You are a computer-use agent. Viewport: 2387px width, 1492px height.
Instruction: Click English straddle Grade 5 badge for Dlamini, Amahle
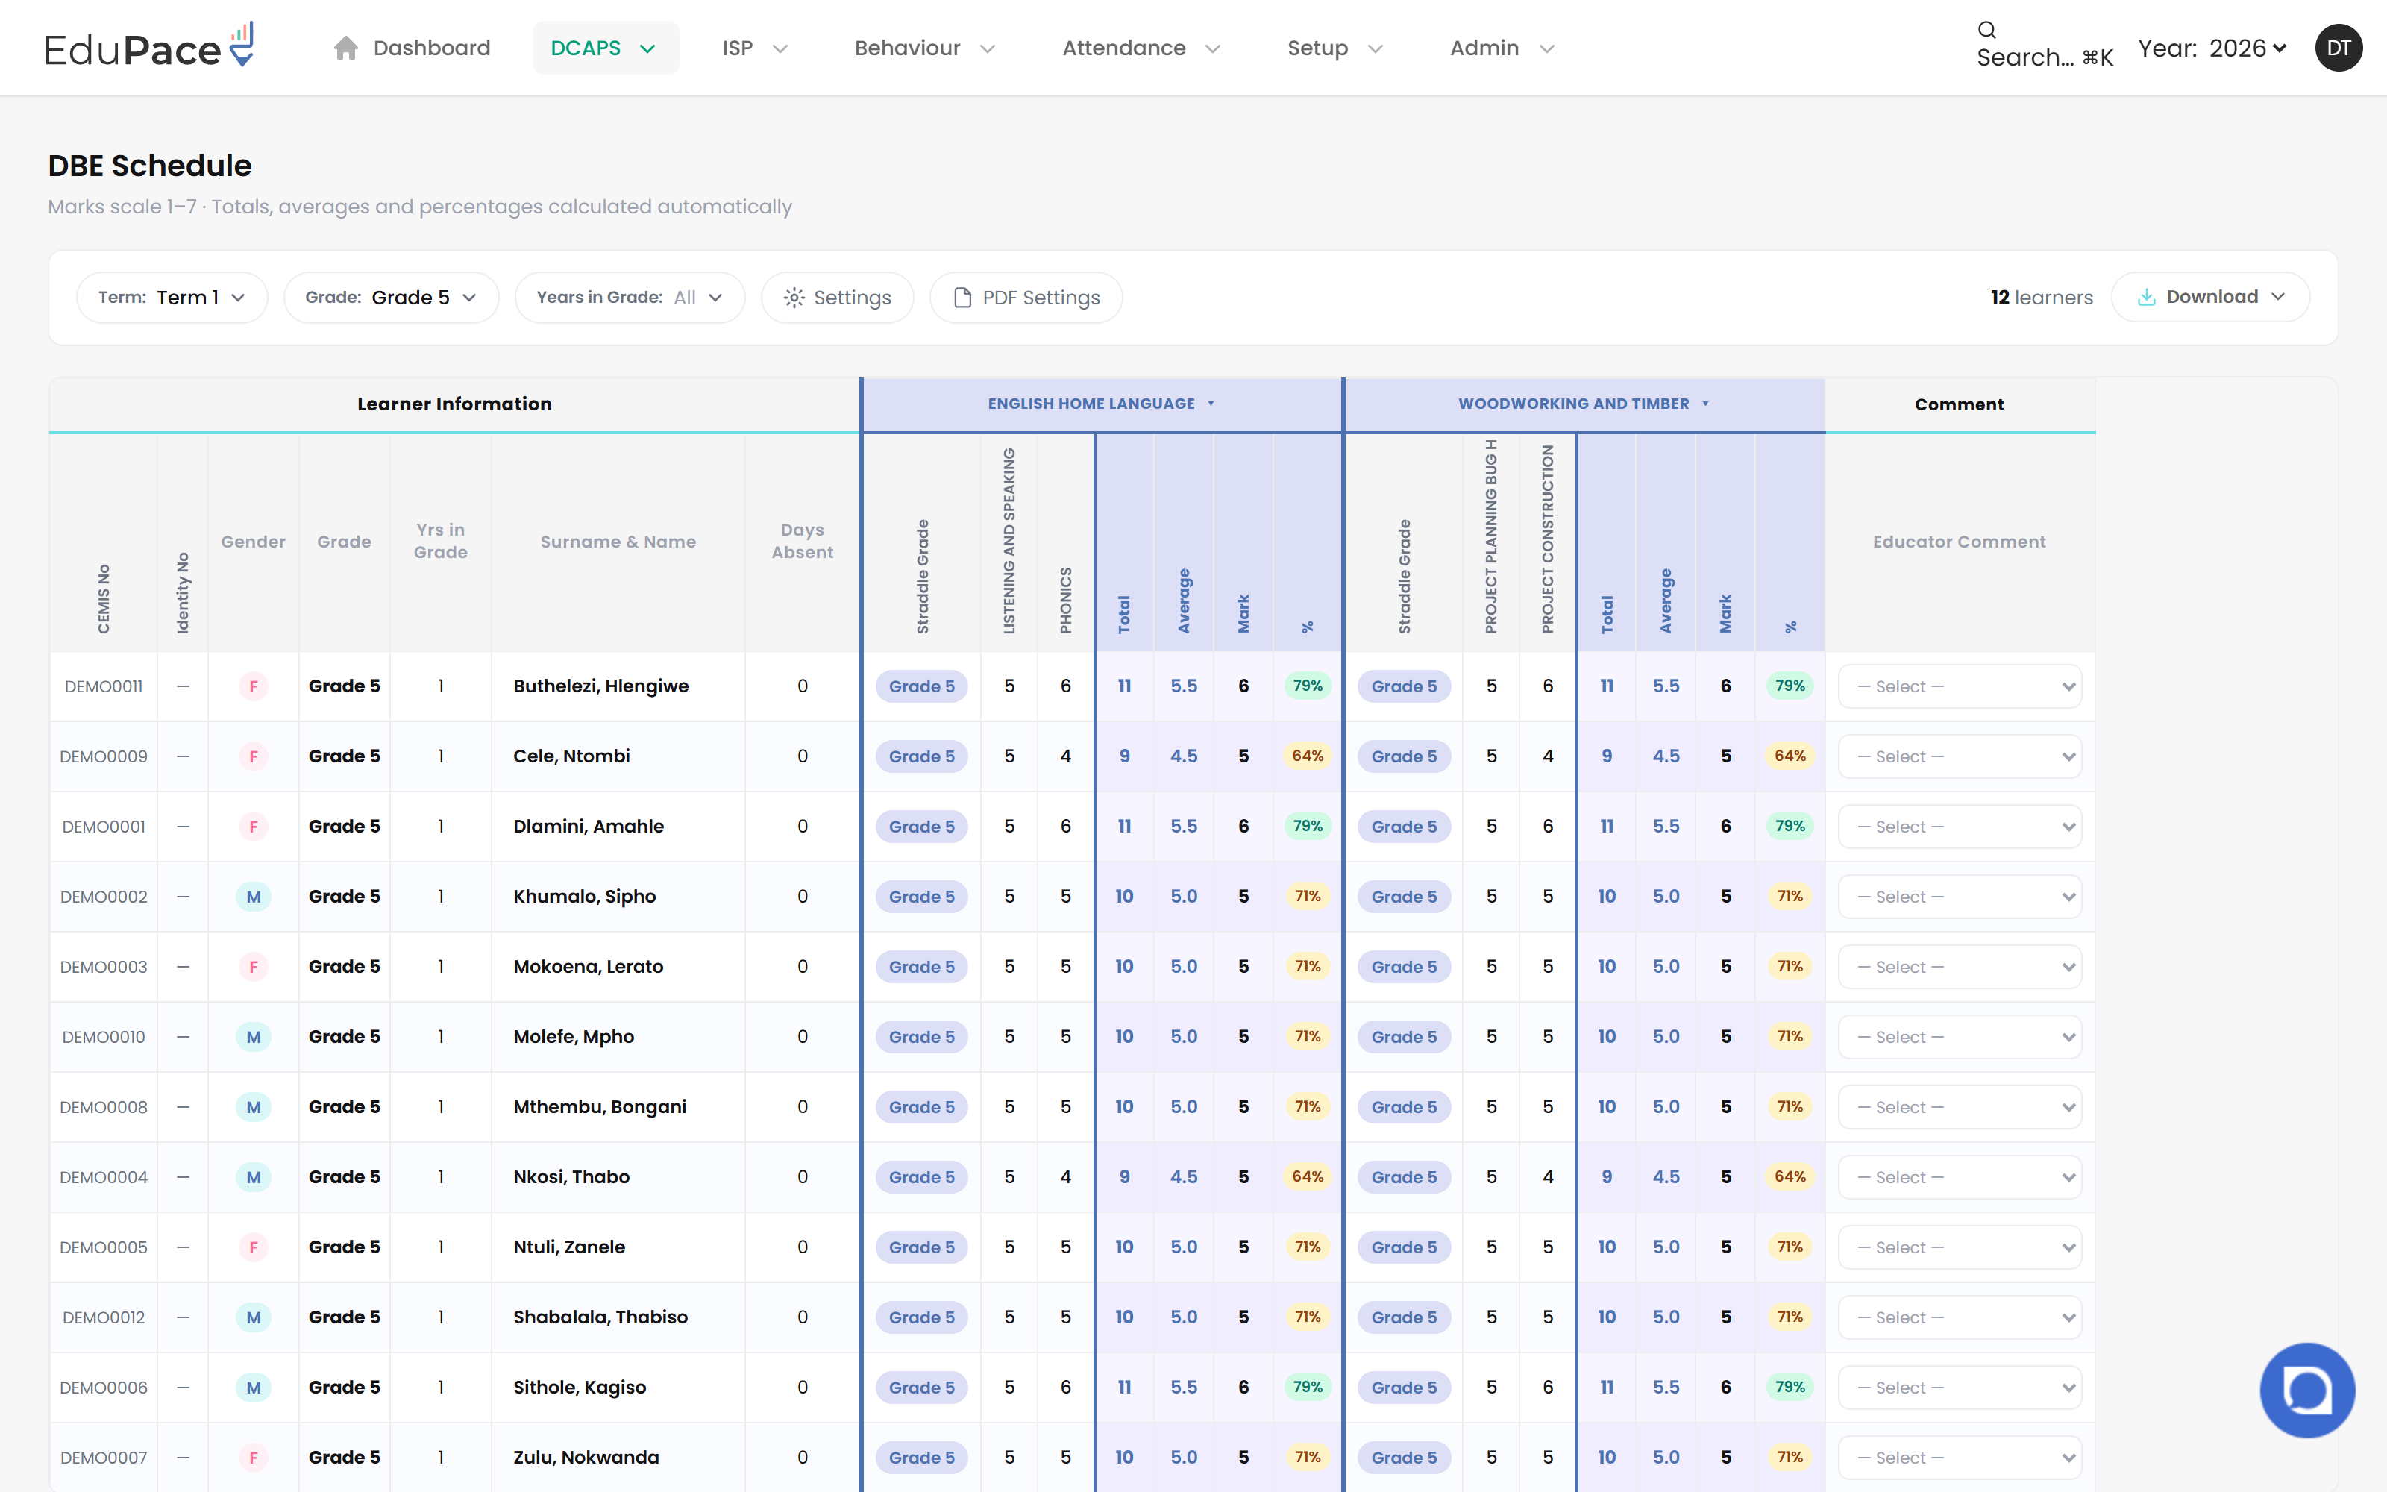[921, 826]
